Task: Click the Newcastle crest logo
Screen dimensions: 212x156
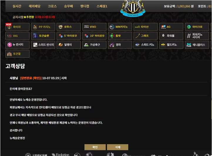Action: pyautogui.click(x=133, y=9)
